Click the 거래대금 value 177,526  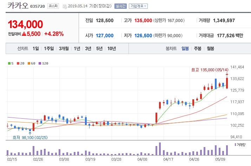[226, 35]
